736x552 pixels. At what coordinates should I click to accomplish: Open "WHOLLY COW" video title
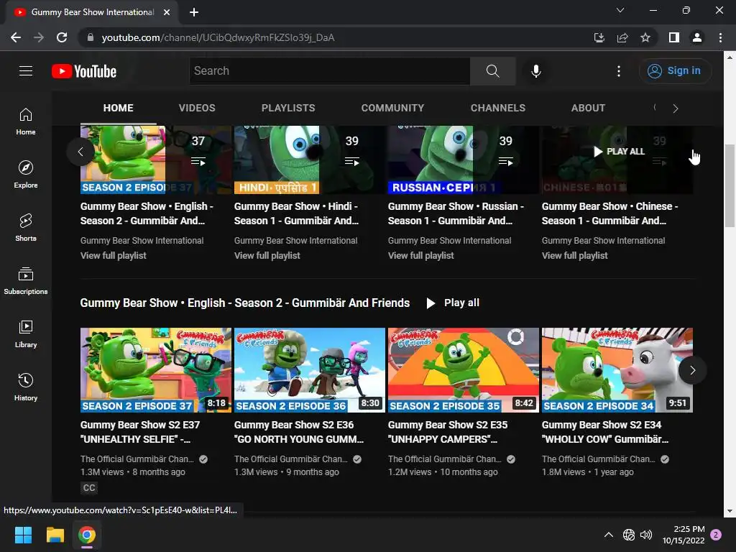click(605, 432)
